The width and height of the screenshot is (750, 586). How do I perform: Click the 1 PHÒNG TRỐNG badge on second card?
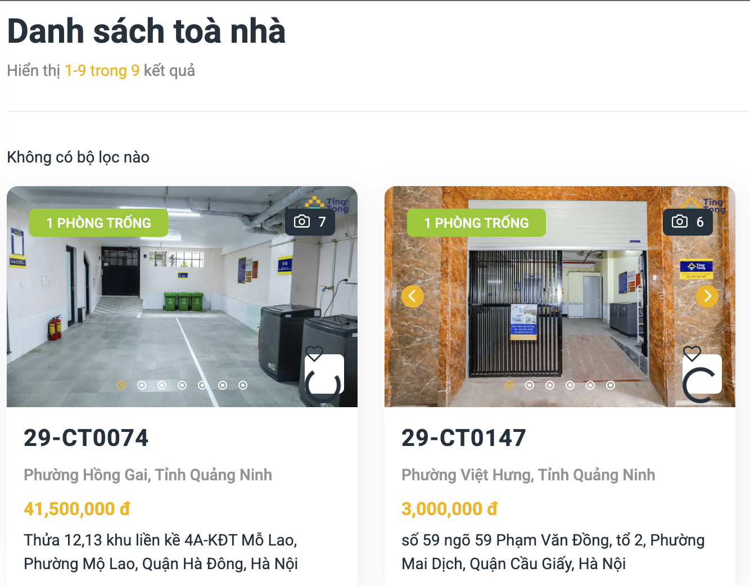coord(476,223)
